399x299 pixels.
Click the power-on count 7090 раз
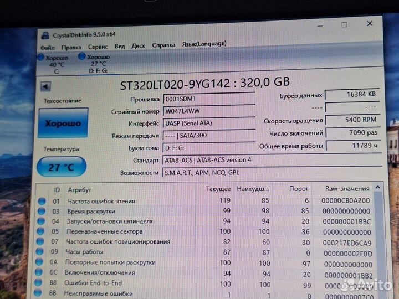(354, 133)
